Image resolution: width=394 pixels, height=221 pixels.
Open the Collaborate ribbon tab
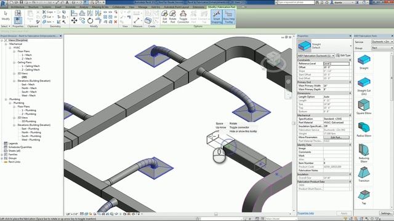[119, 7]
